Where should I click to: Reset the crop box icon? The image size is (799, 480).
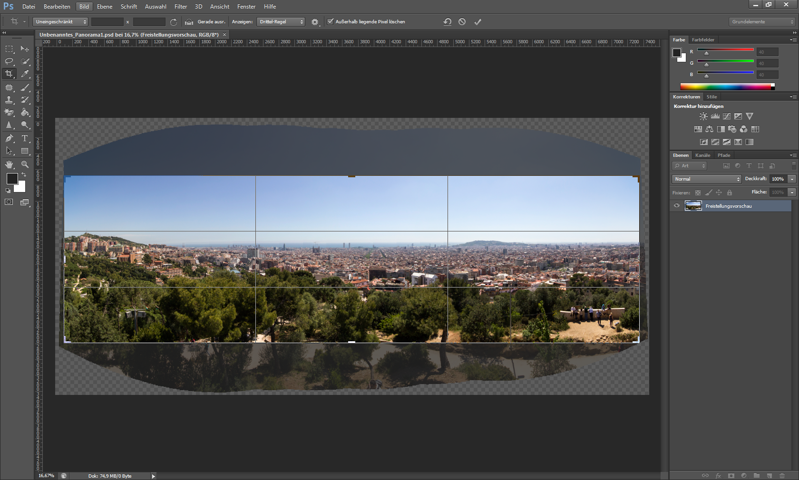[447, 22]
